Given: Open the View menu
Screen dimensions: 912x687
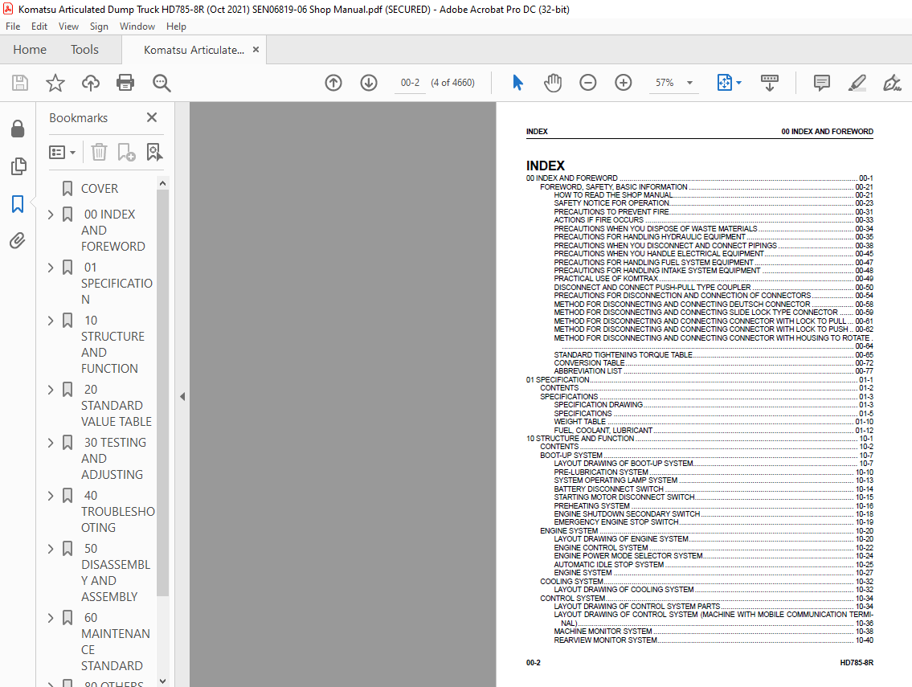Looking at the screenshot, I should click(68, 27).
